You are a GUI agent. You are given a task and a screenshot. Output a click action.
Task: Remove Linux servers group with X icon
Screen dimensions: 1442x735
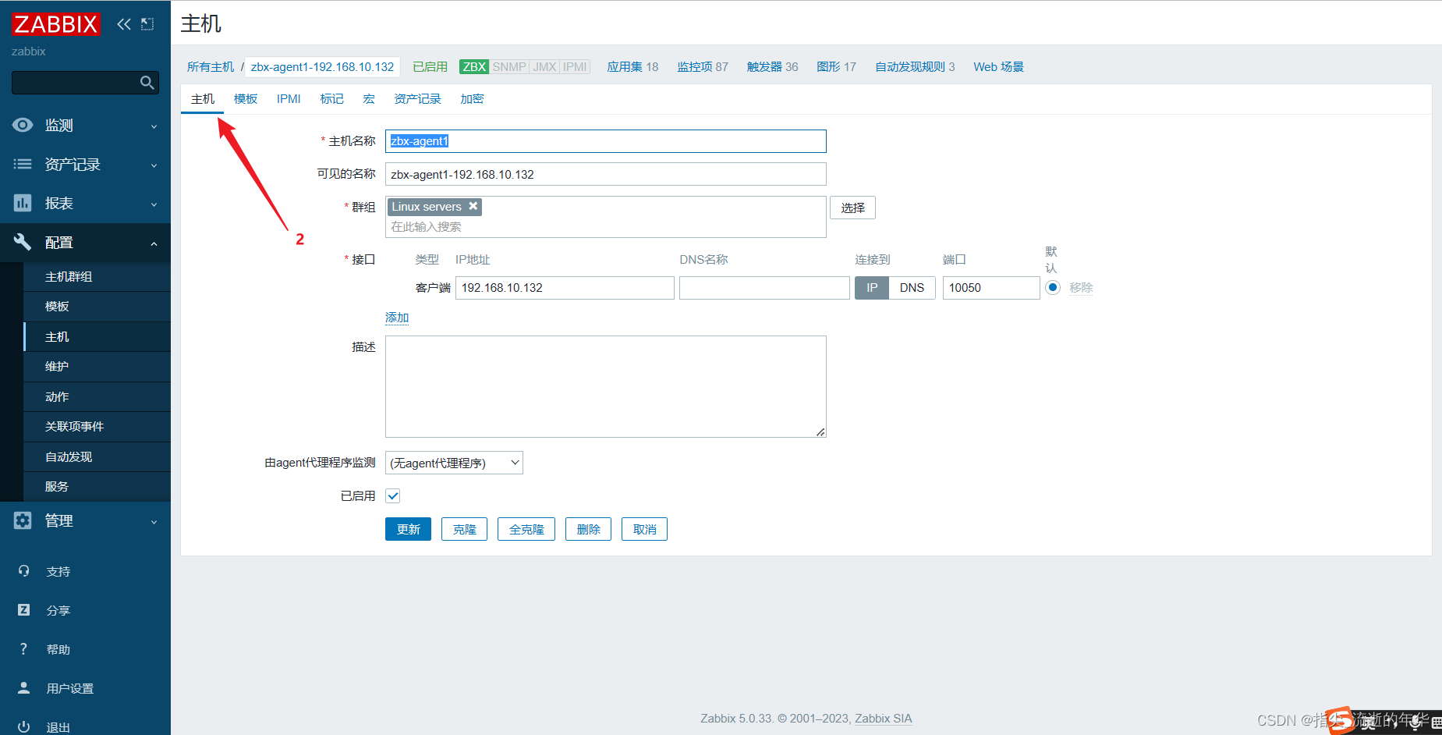coord(473,206)
